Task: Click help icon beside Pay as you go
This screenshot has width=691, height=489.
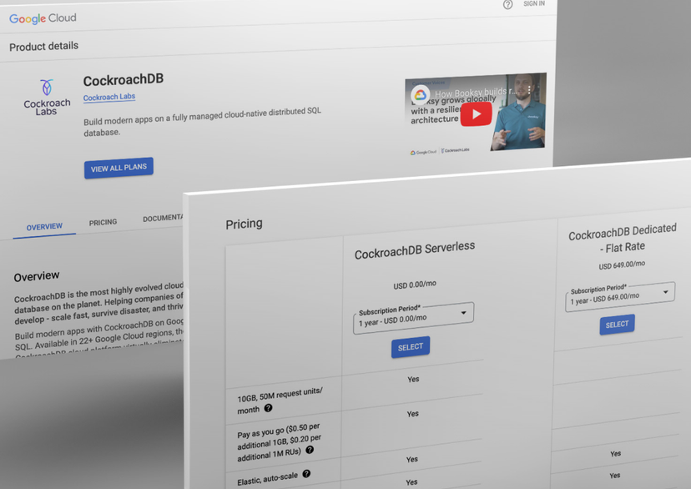Action: pyautogui.click(x=310, y=450)
